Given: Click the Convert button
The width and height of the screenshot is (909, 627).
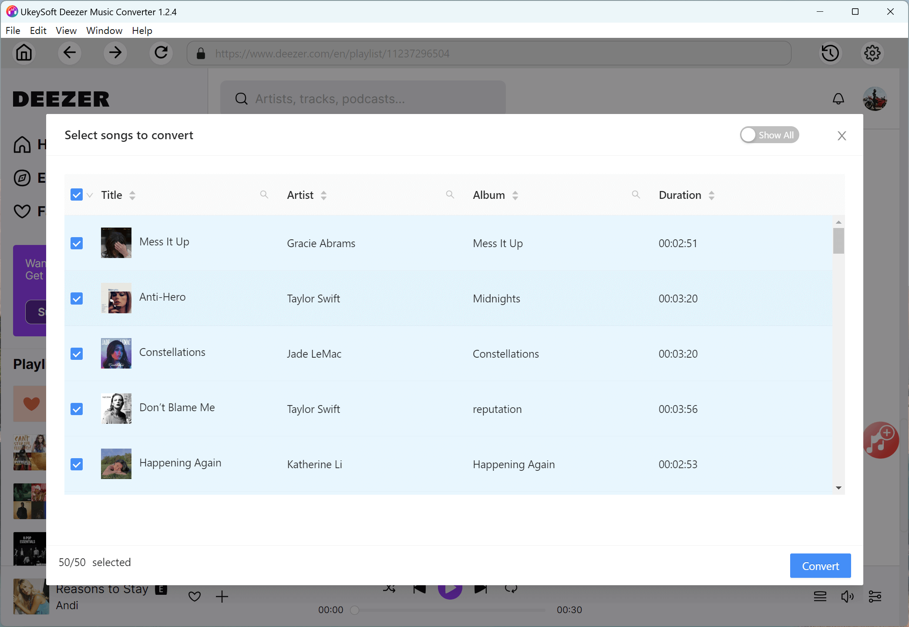Looking at the screenshot, I should (x=820, y=566).
